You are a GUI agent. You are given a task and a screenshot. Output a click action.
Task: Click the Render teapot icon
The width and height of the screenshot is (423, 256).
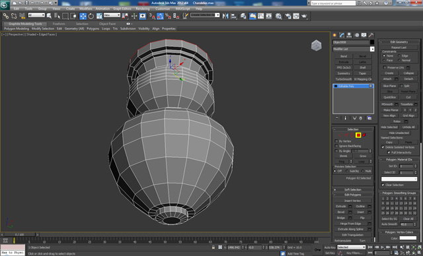point(304,16)
